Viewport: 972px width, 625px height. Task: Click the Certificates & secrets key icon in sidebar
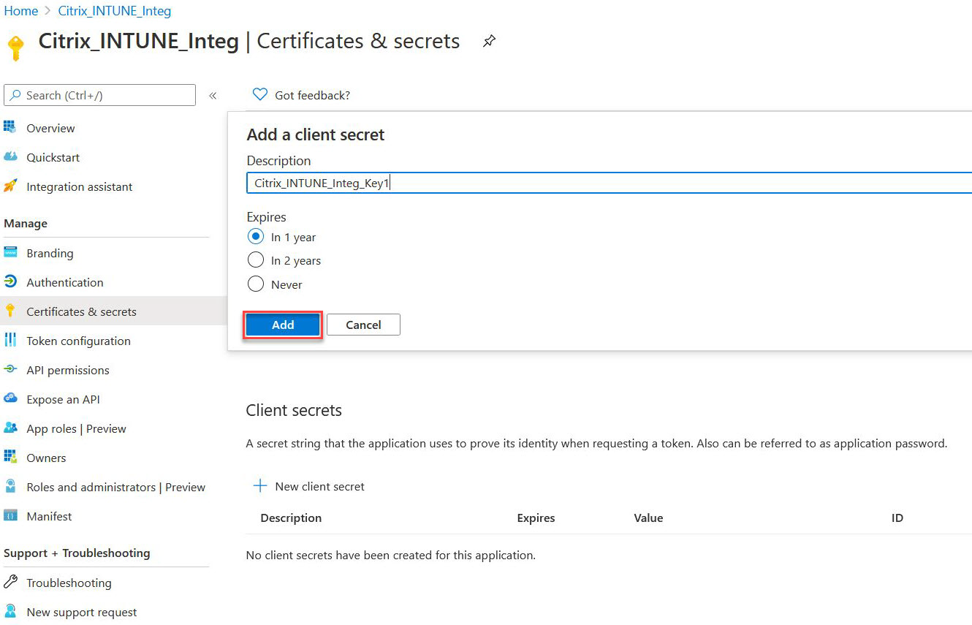pos(10,311)
